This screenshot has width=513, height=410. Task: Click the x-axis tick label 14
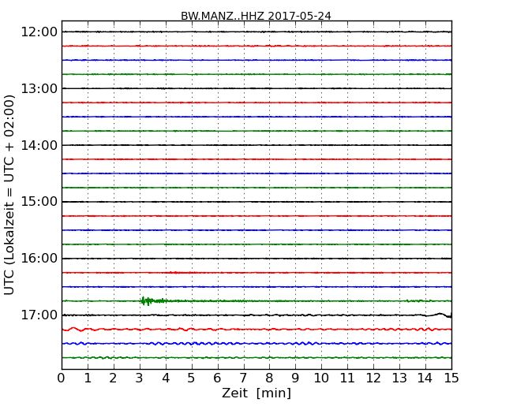pos(425,378)
